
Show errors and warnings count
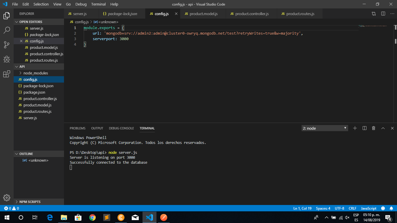point(12,208)
